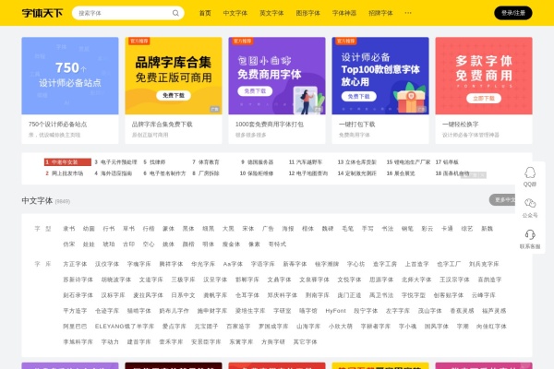Select the 广告 font style
Screen dimensions: 554x369
point(268,229)
